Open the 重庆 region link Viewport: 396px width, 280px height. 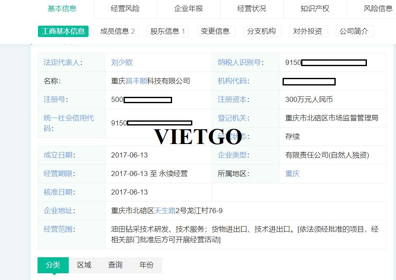(x=292, y=173)
